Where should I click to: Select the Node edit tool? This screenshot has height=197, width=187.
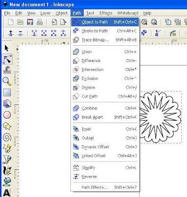pos(7,59)
